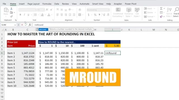Toggle Underline formatting

[x=29, y=15]
